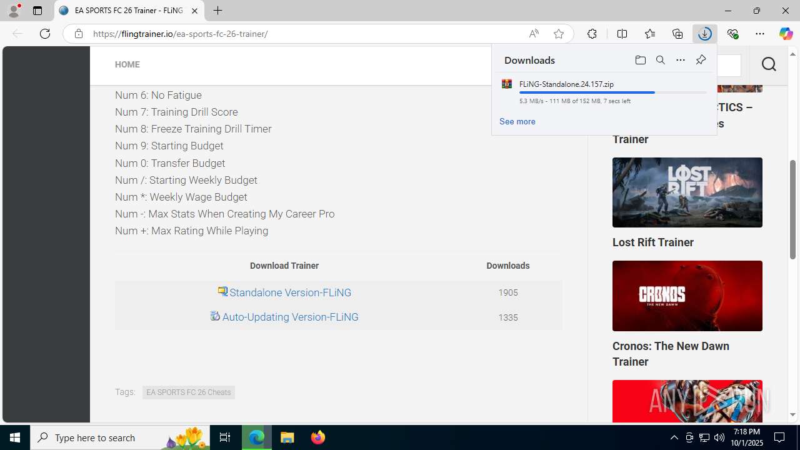The image size is (800, 450).
Task: Open the downloads folder icon
Action: 640,60
